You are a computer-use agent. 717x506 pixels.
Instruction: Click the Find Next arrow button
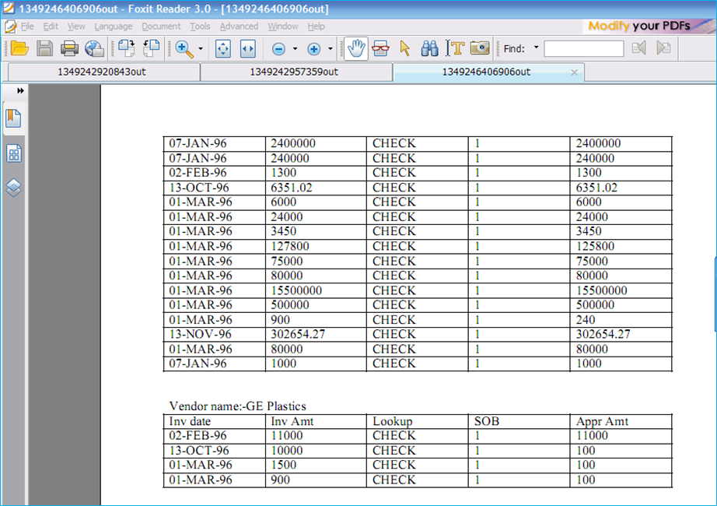point(662,48)
